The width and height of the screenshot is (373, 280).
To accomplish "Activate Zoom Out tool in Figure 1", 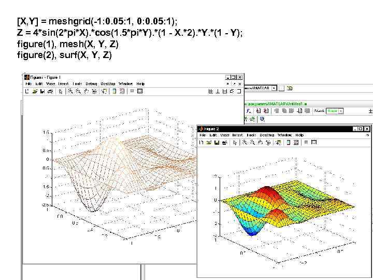I will coord(79,91).
